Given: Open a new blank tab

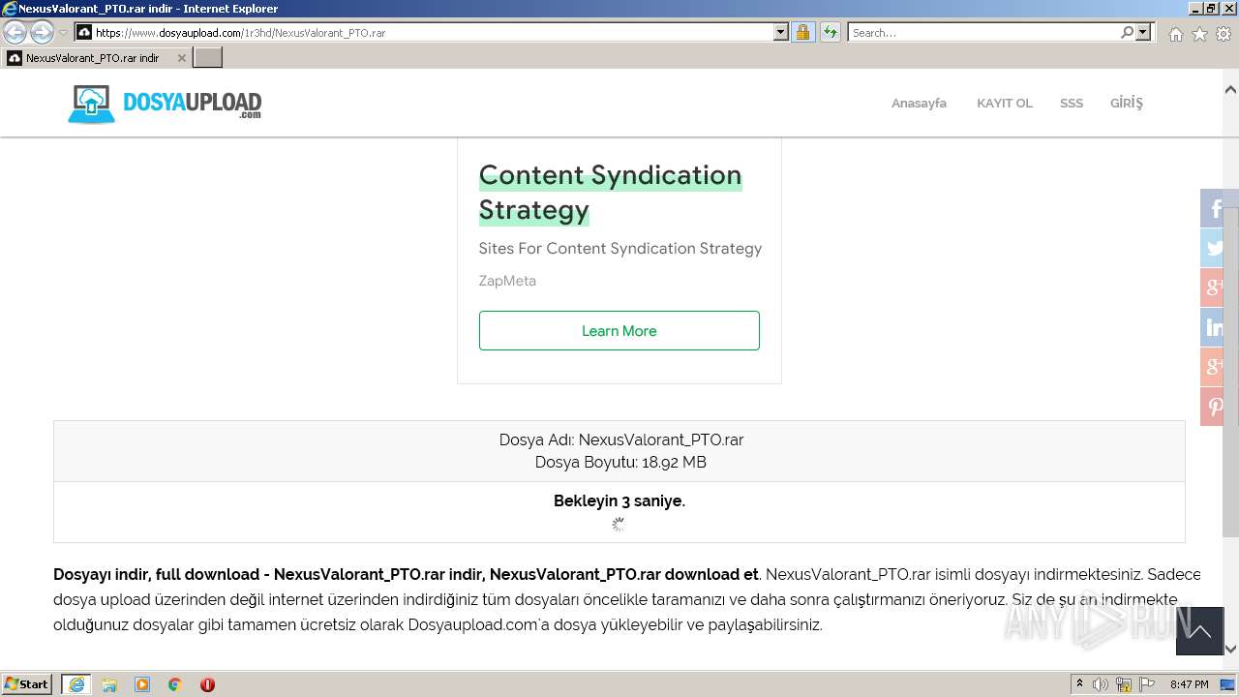Looking at the screenshot, I should (207, 58).
